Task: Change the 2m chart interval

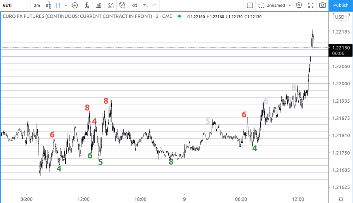Action: coord(37,5)
